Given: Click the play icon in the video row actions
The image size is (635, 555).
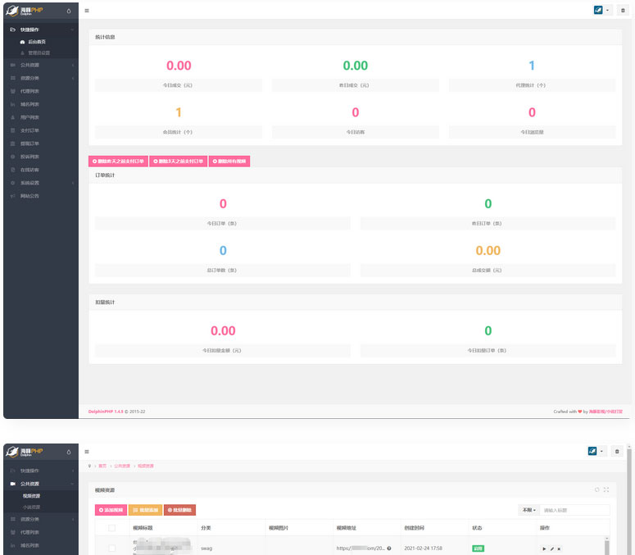Looking at the screenshot, I should (544, 548).
